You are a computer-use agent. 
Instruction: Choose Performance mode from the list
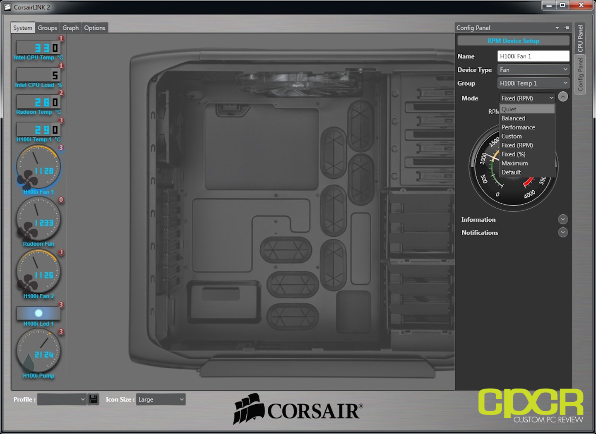point(527,127)
